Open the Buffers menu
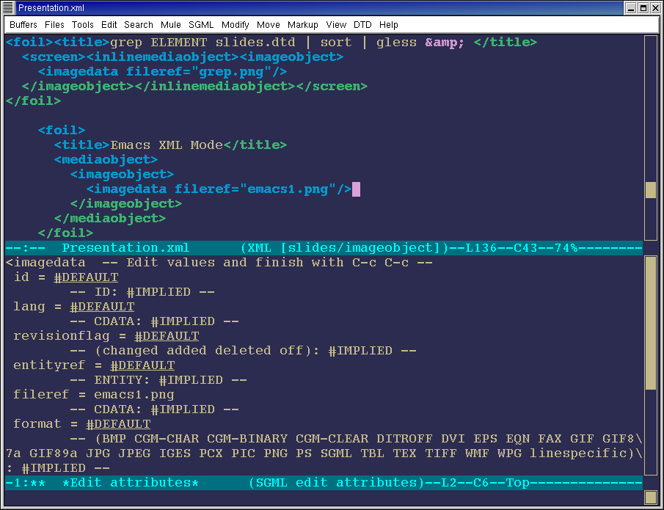664x510 pixels. click(23, 25)
